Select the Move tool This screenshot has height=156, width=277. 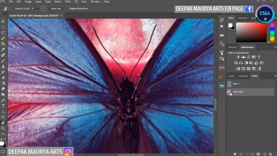3,21
